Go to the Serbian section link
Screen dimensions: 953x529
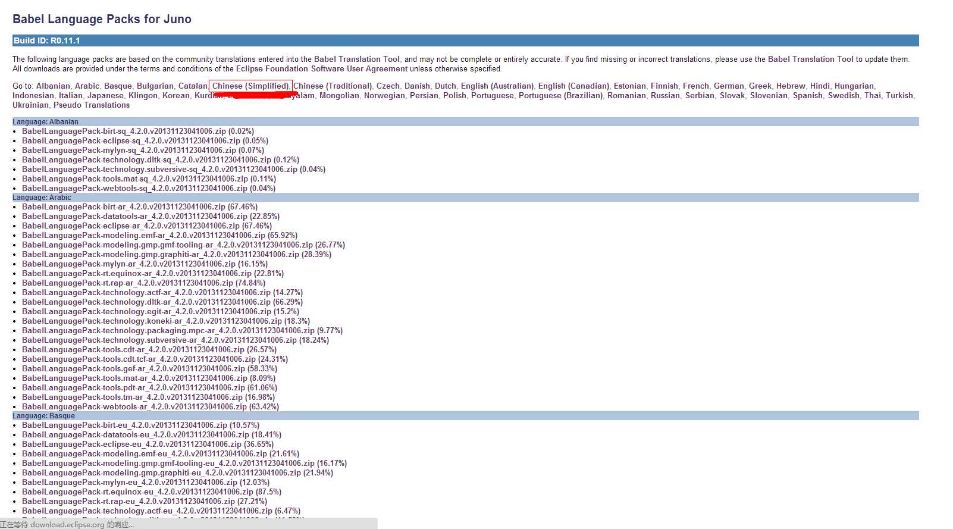700,95
